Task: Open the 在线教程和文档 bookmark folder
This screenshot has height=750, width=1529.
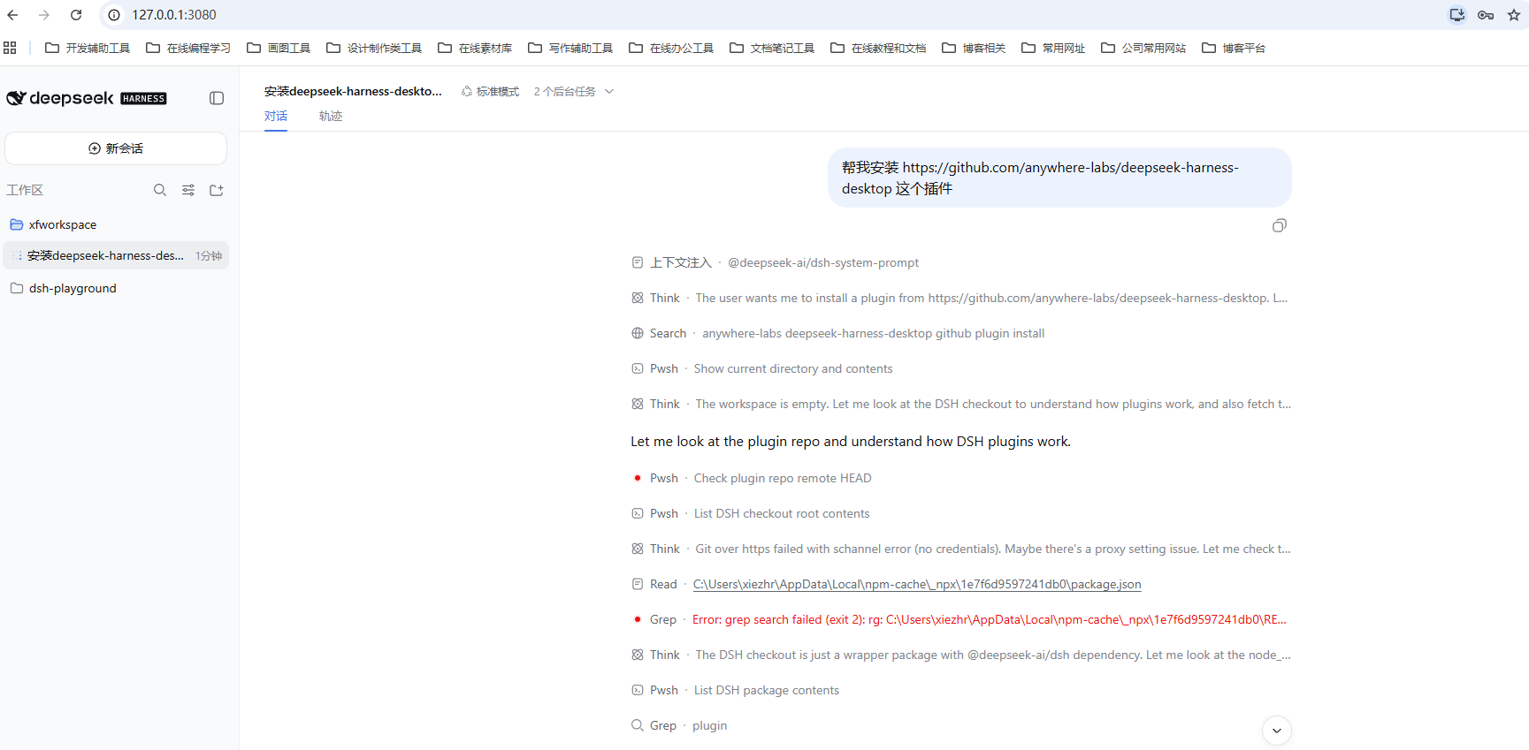Action: click(x=878, y=48)
